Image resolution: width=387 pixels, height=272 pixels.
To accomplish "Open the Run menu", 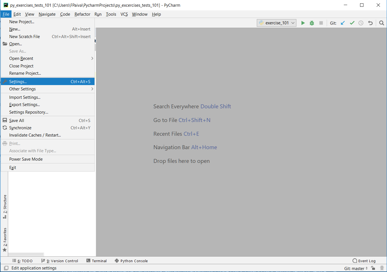I will pyautogui.click(x=98, y=14).
